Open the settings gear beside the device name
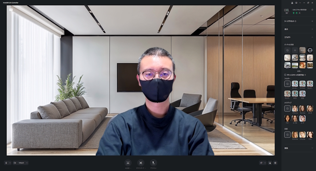This screenshot has height=171, width=316. pyautogui.click(x=312, y=10)
